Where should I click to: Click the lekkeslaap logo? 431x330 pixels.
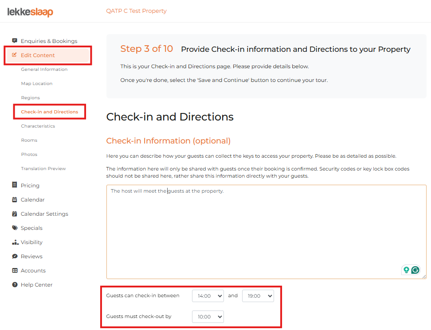point(30,12)
